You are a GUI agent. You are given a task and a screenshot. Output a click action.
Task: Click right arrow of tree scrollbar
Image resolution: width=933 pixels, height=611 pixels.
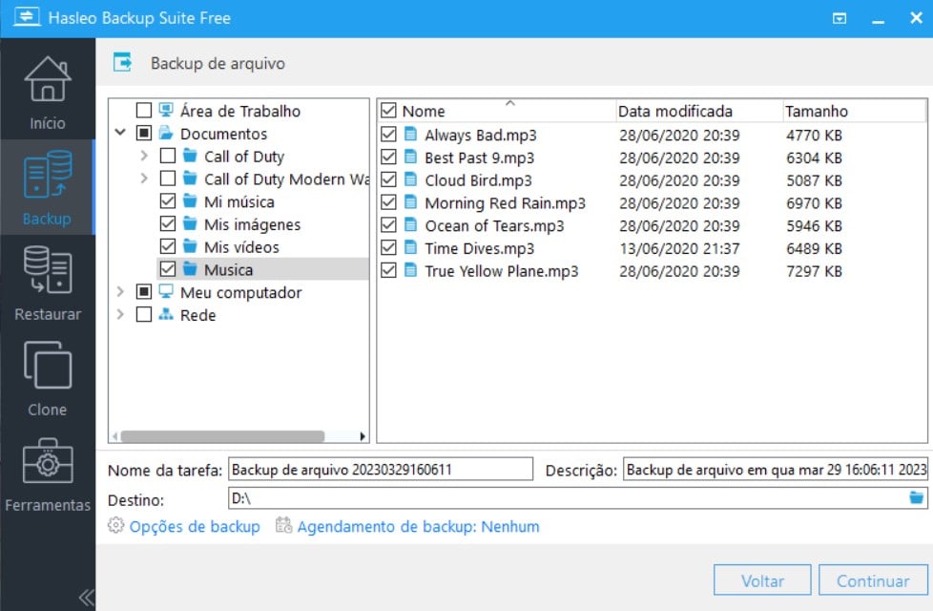pyautogui.click(x=363, y=436)
